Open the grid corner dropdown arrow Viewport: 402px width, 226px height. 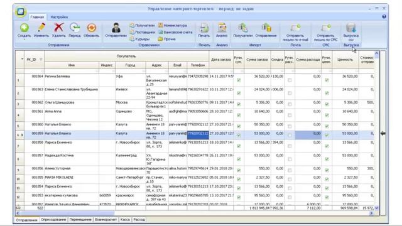(x=22, y=59)
